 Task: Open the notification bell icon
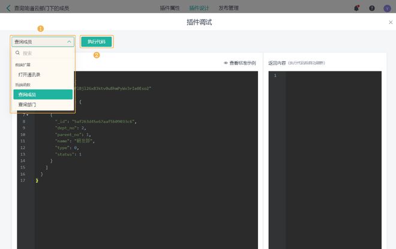[x=356, y=8]
